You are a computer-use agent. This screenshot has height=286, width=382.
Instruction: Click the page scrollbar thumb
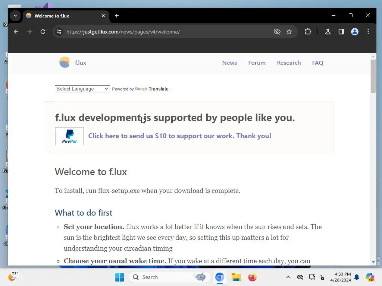click(x=373, y=76)
